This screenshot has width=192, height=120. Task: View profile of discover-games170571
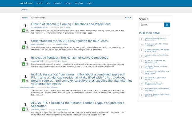(39, 27)
